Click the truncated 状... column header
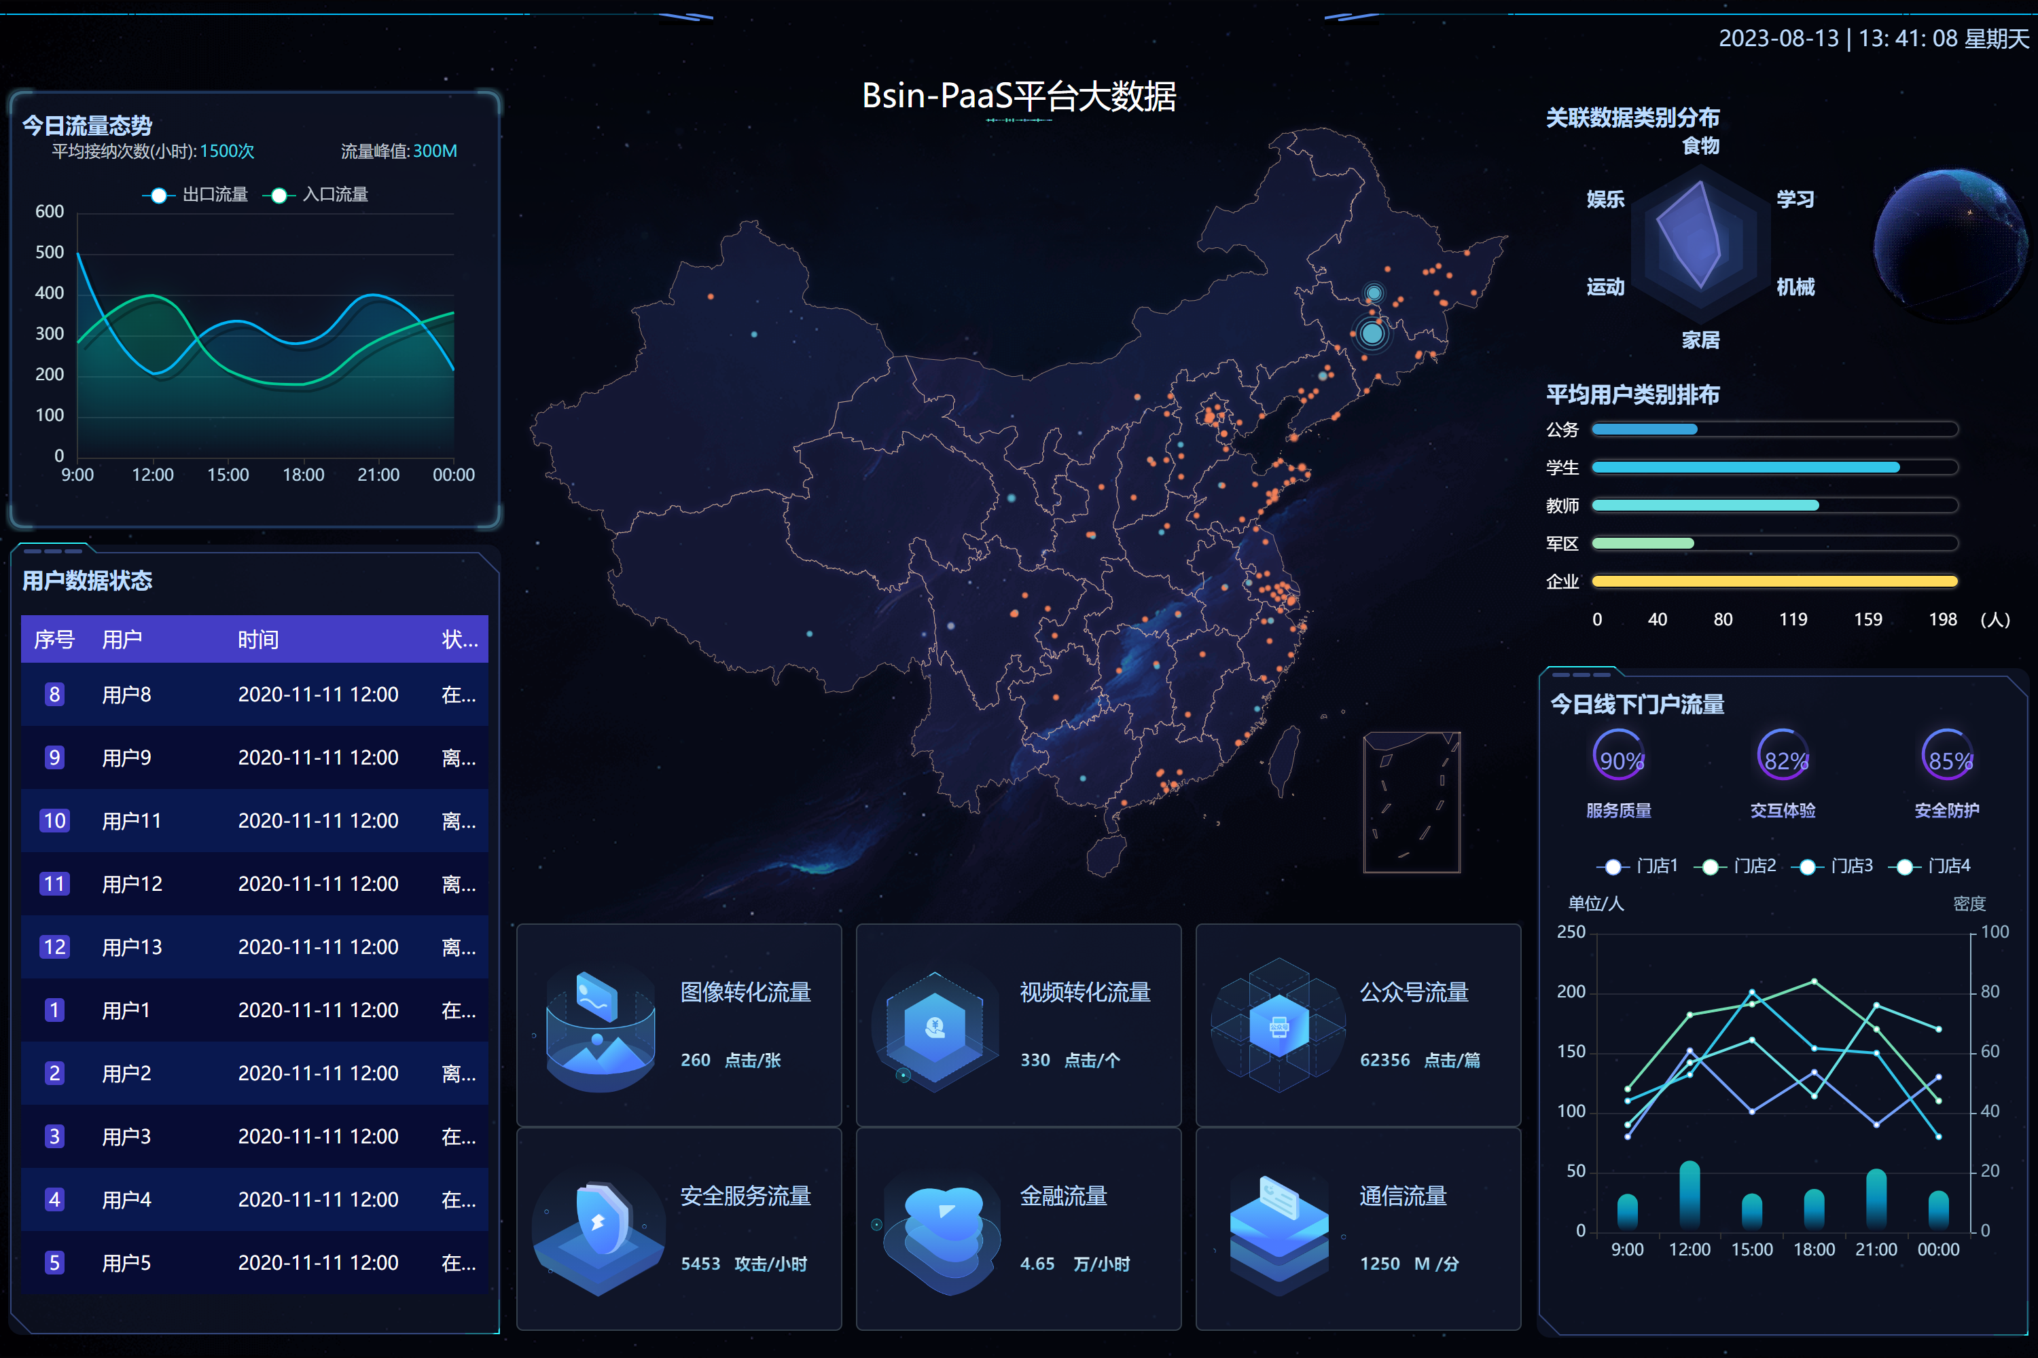Screen dimensions: 2038x1358 (460, 639)
